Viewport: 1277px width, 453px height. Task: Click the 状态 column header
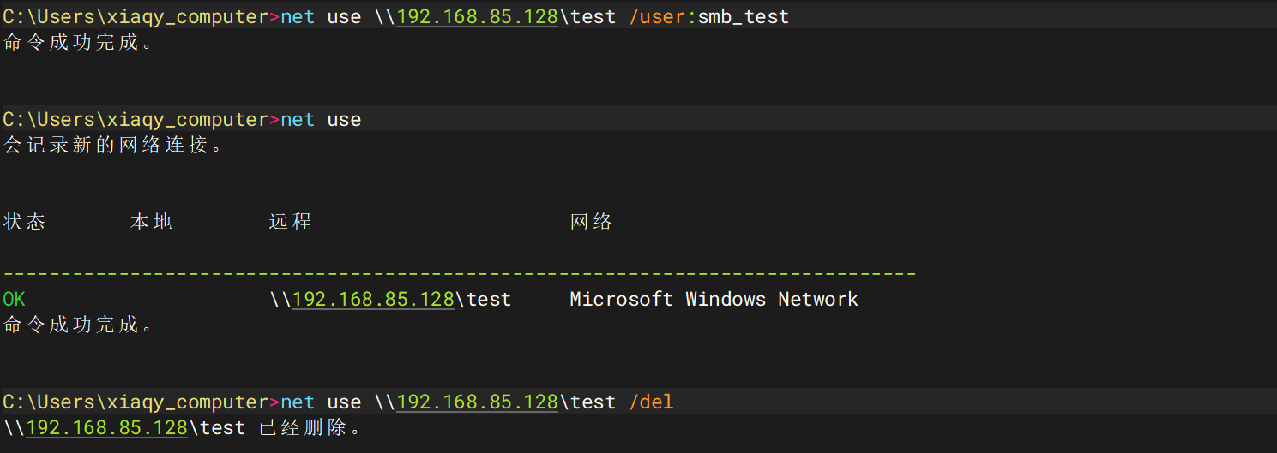pos(24,222)
